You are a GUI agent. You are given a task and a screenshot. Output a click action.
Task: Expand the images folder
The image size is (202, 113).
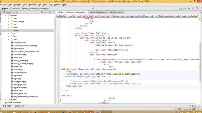click(9, 30)
